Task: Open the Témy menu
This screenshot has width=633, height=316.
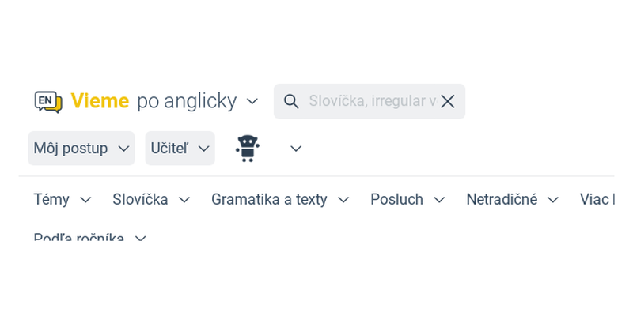Action: tap(63, 200)
